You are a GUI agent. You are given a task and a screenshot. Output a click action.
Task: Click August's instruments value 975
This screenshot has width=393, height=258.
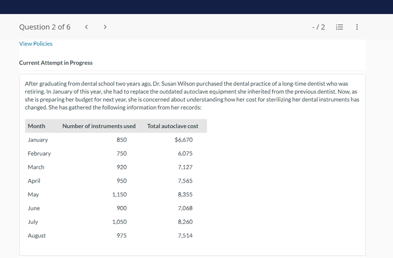121,235
